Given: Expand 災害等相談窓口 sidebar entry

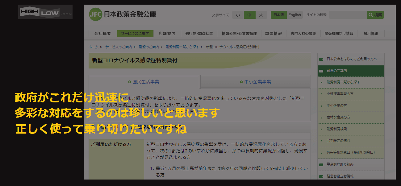Looking at the screenshot, I should click(351, 152).
